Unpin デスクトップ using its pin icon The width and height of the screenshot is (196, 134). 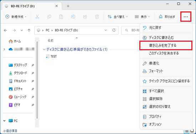(33, 65)
